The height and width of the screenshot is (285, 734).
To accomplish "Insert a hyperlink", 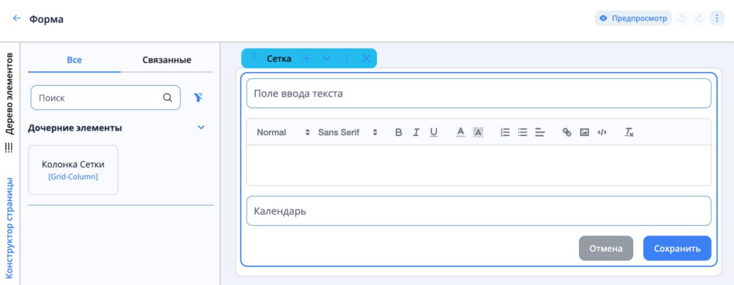I will (x=567, y=132).
